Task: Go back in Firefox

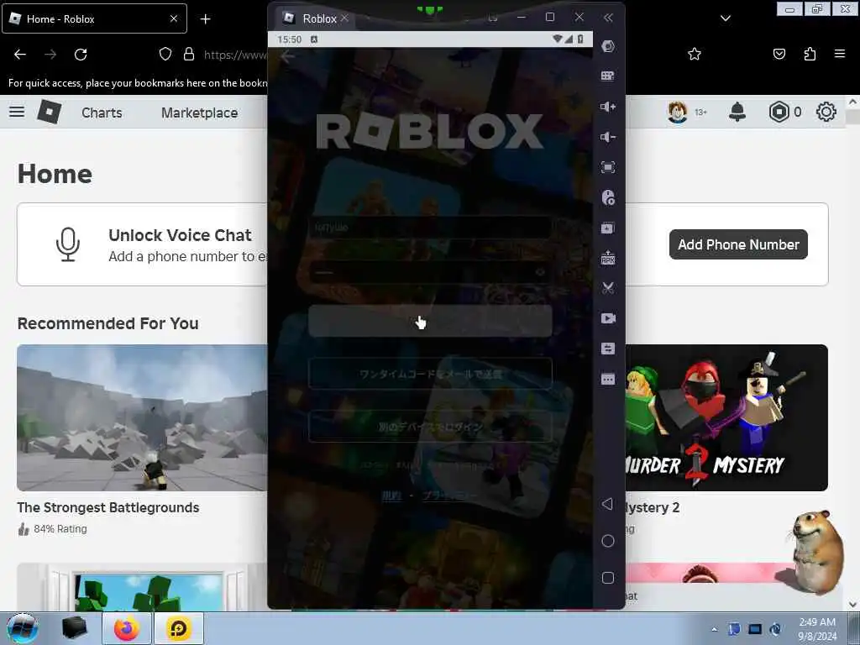Action: tap(20, 55)
